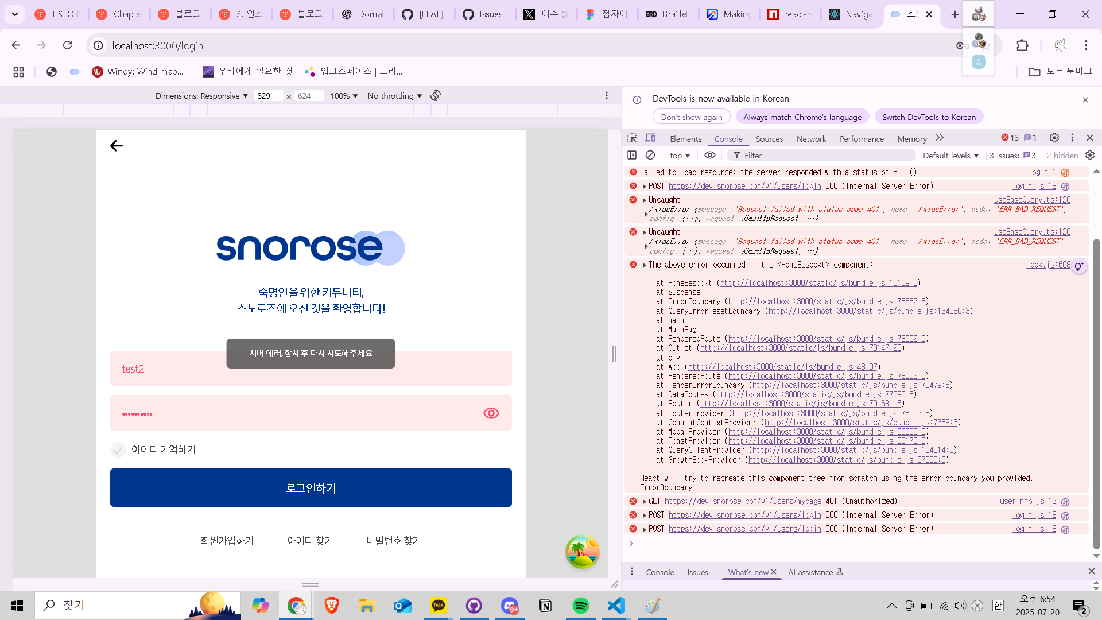Switch to the Network tab
This screenshot has width=1102, height=620.
811,139
